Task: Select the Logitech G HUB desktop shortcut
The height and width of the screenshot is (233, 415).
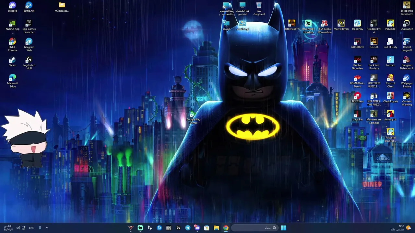Action: click(29, 63)
